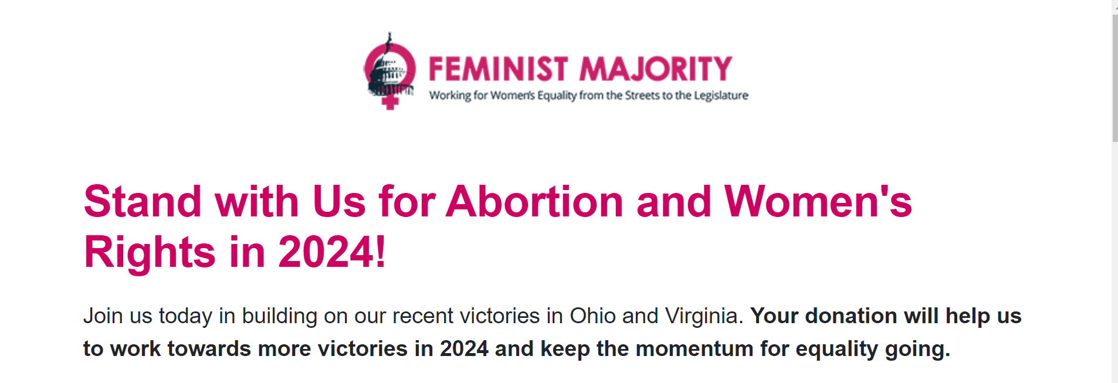Image resolution: width=1118 pixels, height=383 pixels.
Task: Click the word Ohio in the paragraph
Action: pyautogui.click(x=593, y=316)
